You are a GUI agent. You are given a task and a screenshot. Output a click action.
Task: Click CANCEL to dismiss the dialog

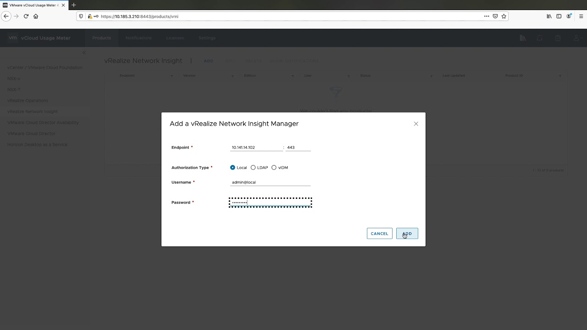pos(379,233)
